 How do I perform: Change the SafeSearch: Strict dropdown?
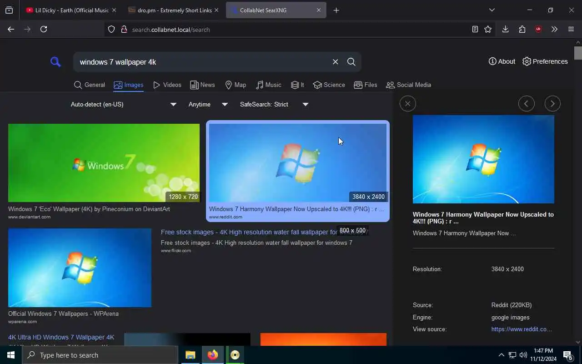(274, 104)
